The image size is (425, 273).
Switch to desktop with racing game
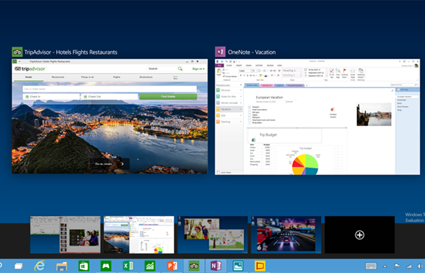[x=286, y=235]
